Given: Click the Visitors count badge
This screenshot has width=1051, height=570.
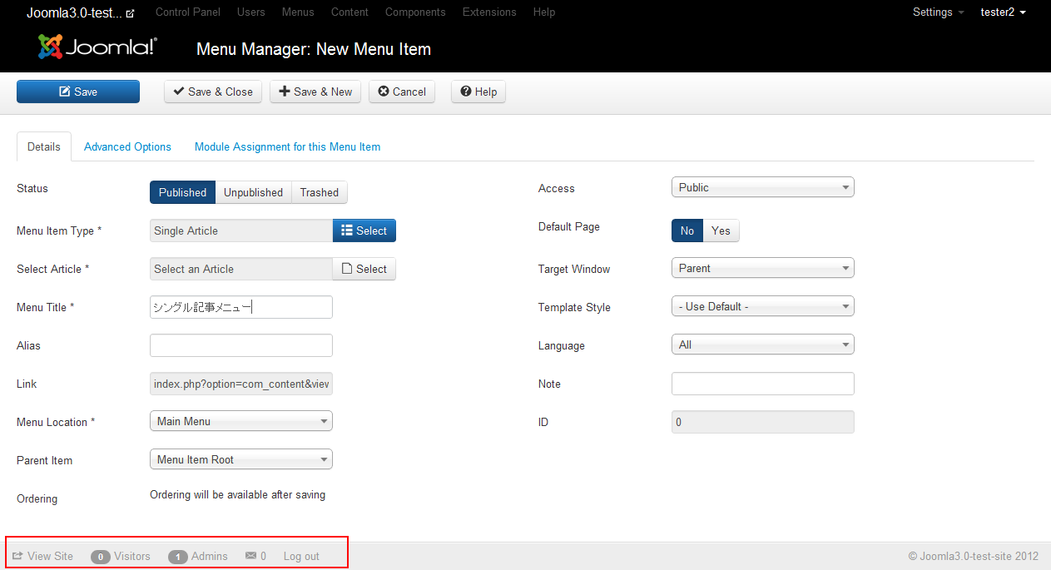Looking at the screenshot, I should (101, 557).
